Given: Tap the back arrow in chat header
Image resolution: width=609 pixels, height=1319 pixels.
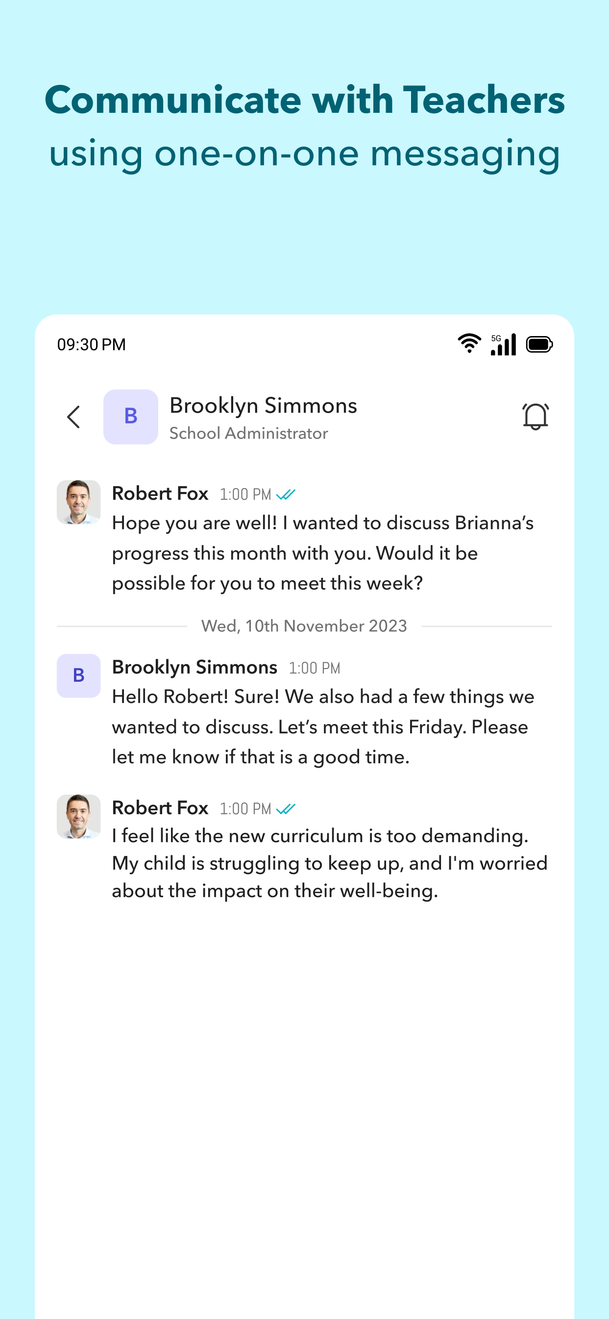Looking at the screenshot, I should 73,417.
